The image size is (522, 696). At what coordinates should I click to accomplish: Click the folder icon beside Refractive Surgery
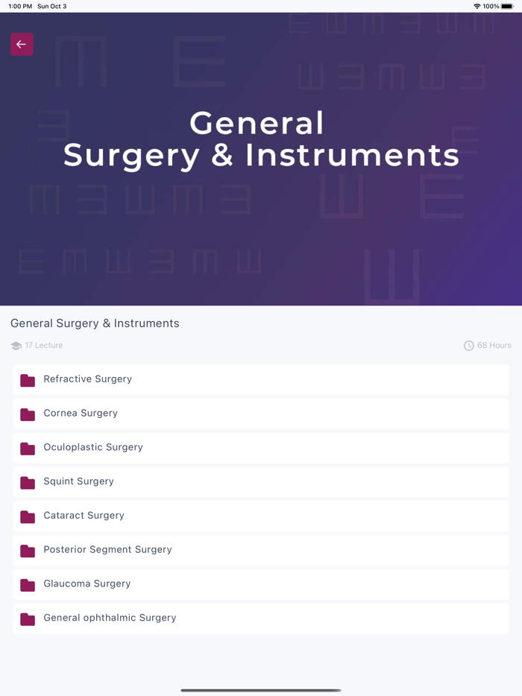pyautogui.click(x=27, y=380)
